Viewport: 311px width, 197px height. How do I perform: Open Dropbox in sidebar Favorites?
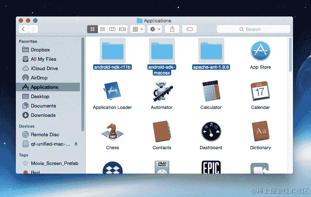click(48, 50)
